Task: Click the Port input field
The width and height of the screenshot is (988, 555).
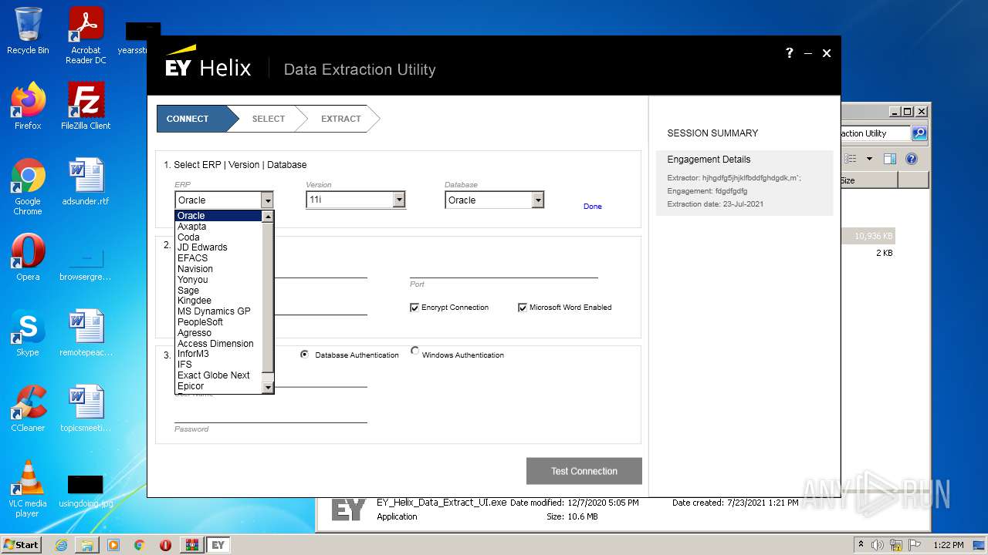Action: (503, 269)
